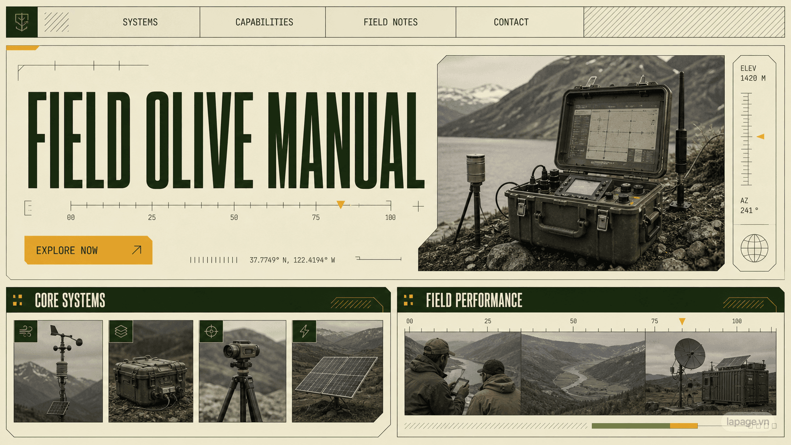The width and height of the screenshot is (791, 445).
Task: Click the orange marker on hero scale slider
Action: point(341,204)
